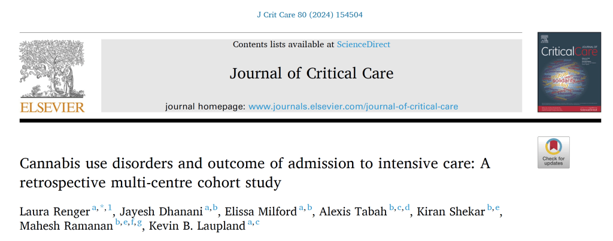Open the ScienceDirect link
Screen dimensions: 613x241
tap(363, 44)
